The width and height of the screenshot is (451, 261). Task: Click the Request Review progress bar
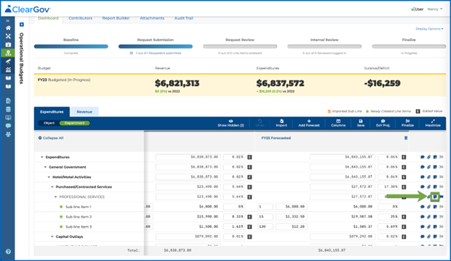(x=240, y=46)
